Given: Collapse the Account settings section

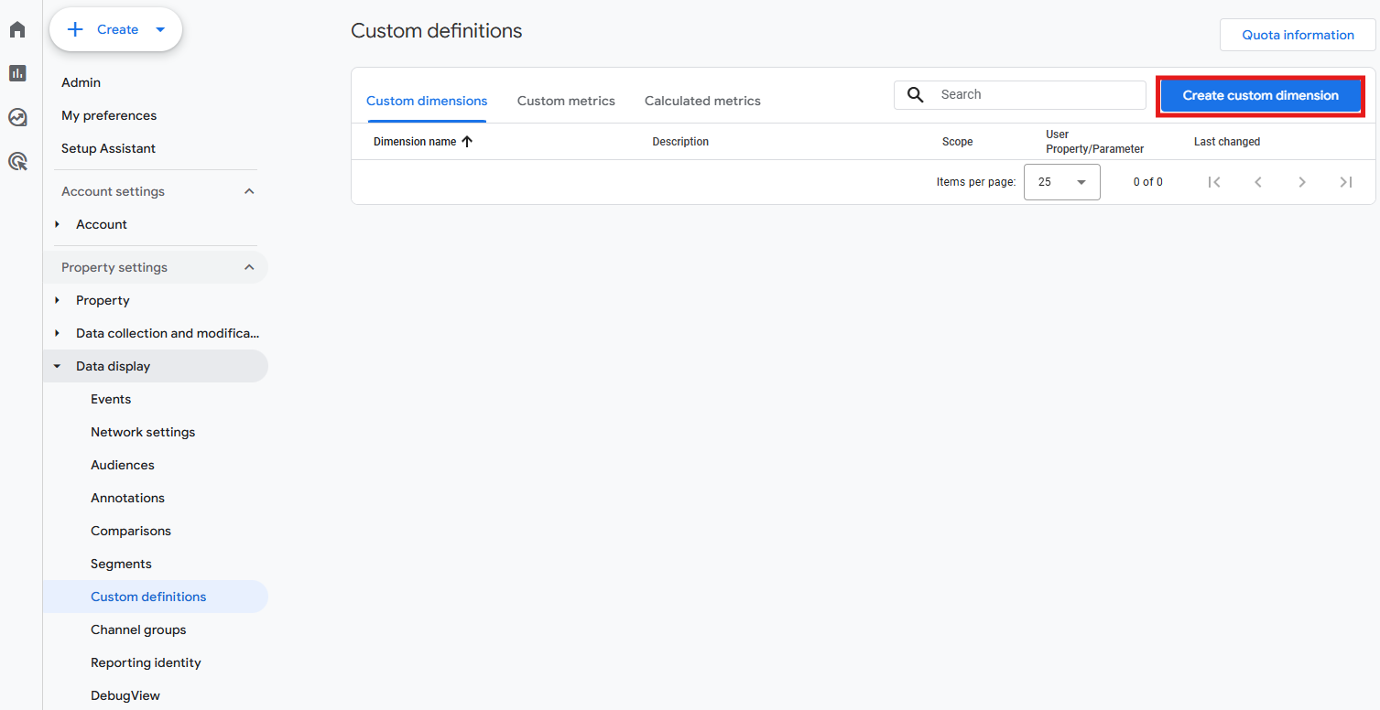Looking at the screenshot, I should pyautogui.click(x=249, y=191).
